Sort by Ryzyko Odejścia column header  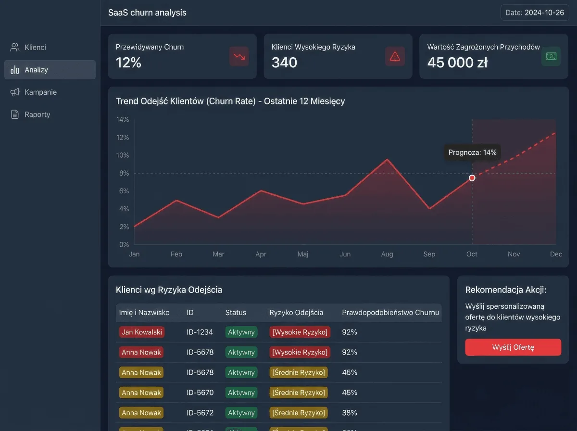tap(296, 313)
